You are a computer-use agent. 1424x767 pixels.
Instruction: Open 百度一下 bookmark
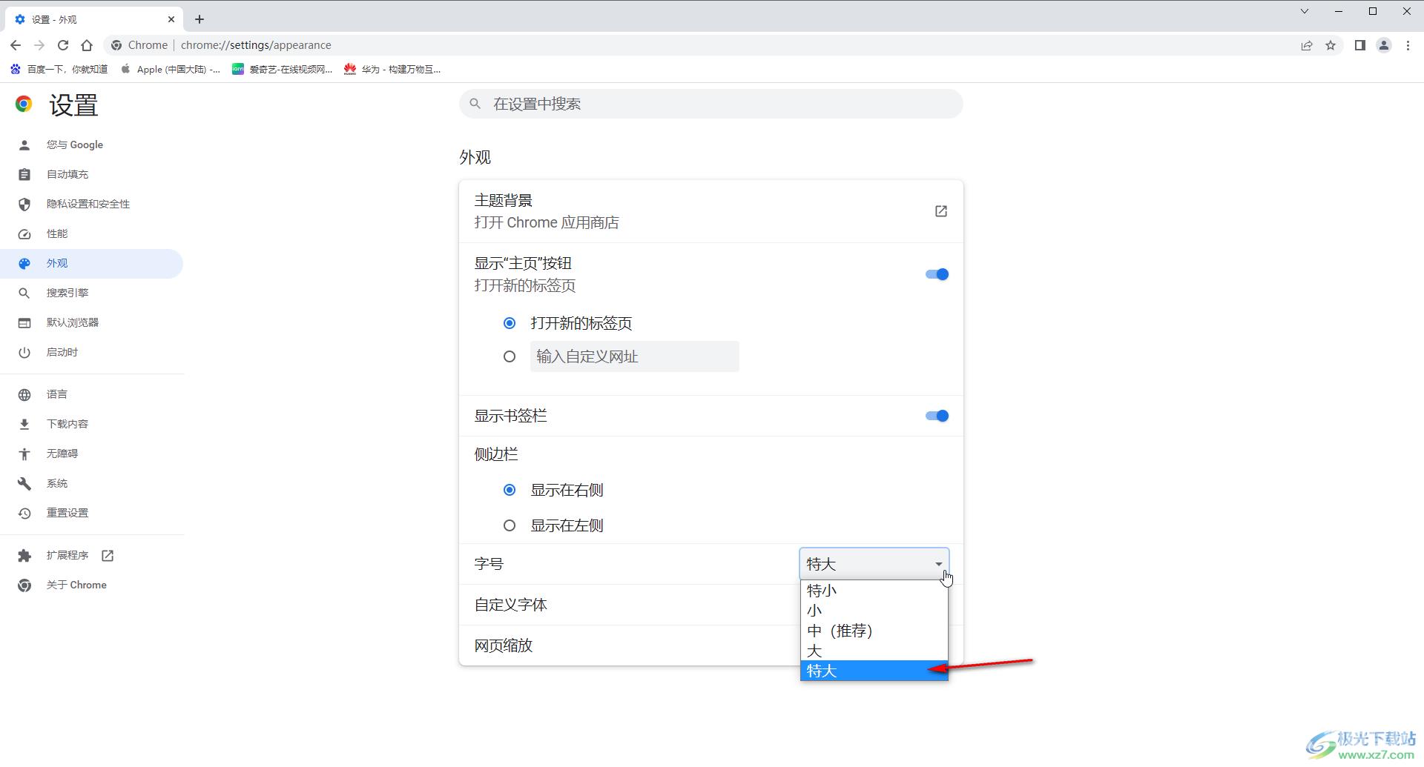coord(59,69)
